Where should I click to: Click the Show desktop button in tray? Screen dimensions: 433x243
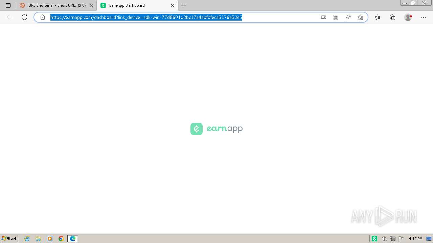(x=429, y=239)
